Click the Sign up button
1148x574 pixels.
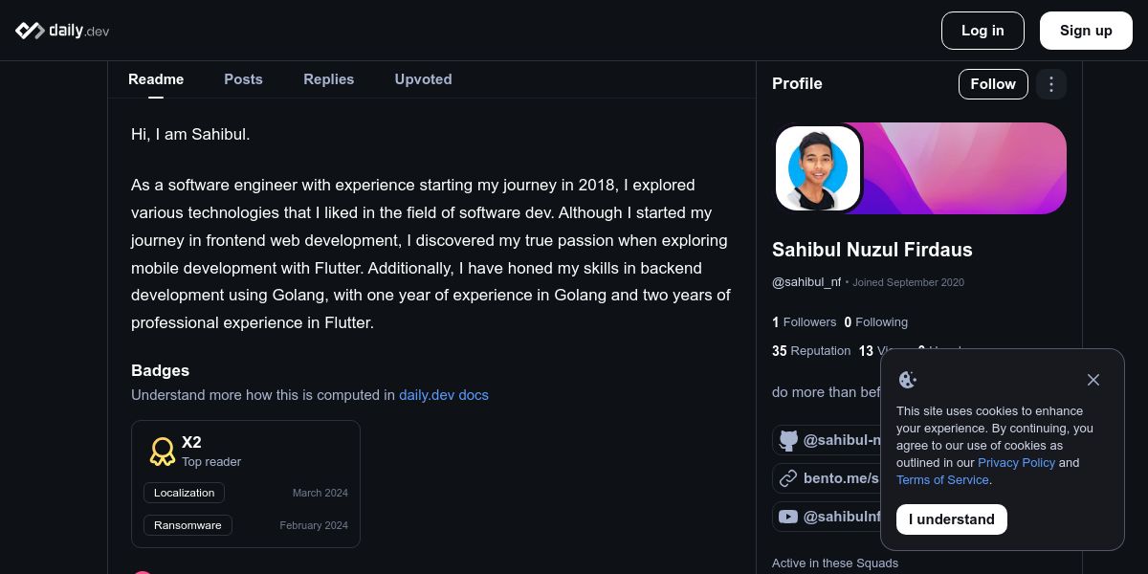(x=1086, y=31)
